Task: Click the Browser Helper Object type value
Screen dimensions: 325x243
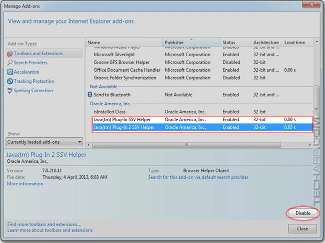Action: click(206, 171)
